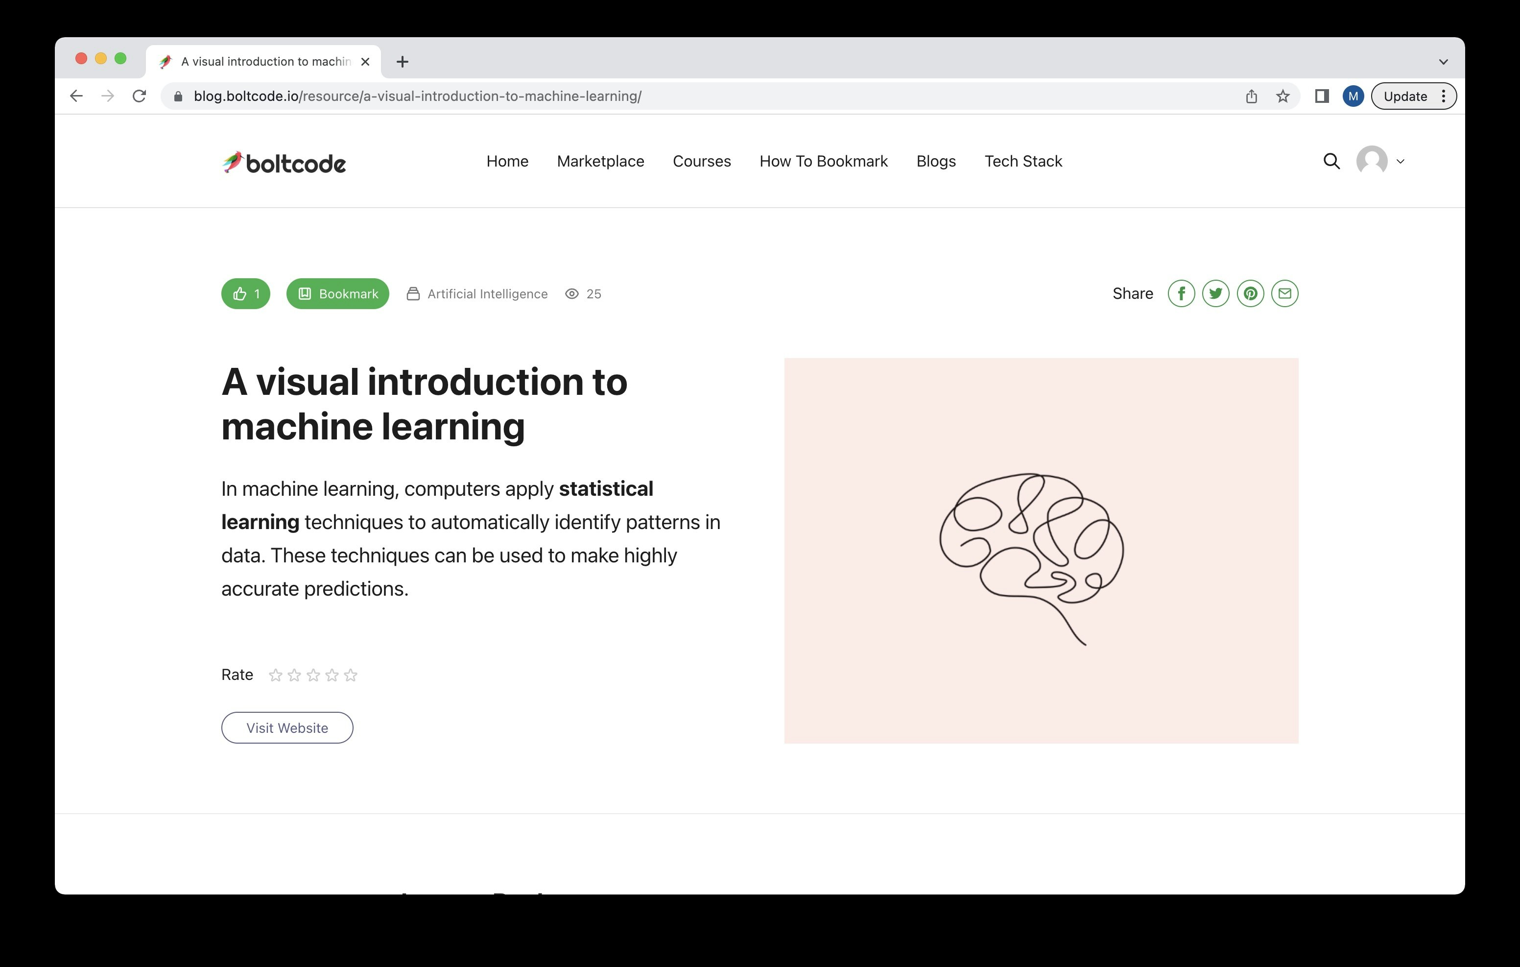The image size is (1520, 967).
Task: Bookmark page with browser star
Action: point(1282,96)
